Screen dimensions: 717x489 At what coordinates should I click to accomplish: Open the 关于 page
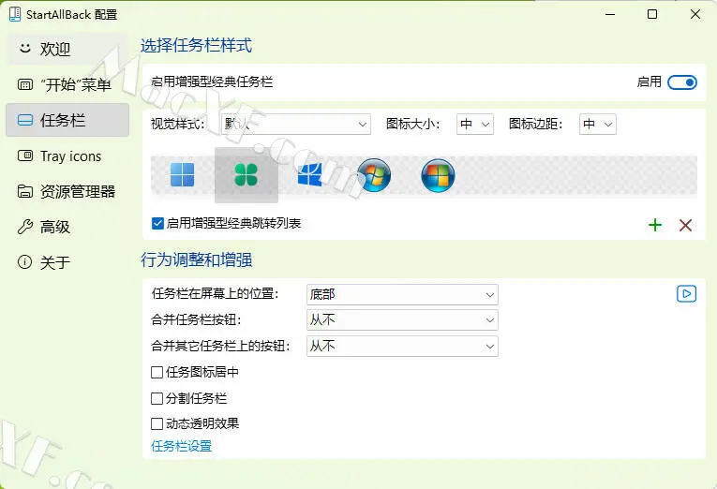click(67, 262)
